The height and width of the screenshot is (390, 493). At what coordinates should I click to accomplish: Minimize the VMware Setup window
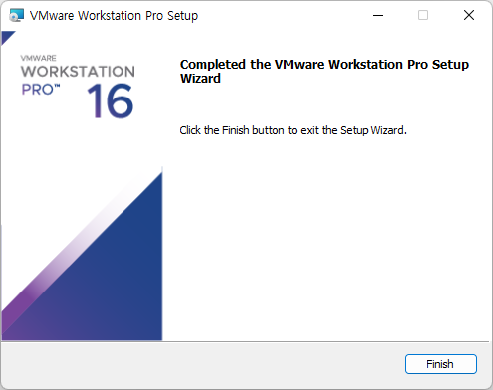pos(378,15)
